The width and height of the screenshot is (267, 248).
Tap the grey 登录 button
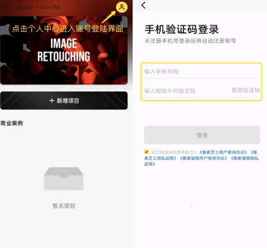(x=202, y=135)
